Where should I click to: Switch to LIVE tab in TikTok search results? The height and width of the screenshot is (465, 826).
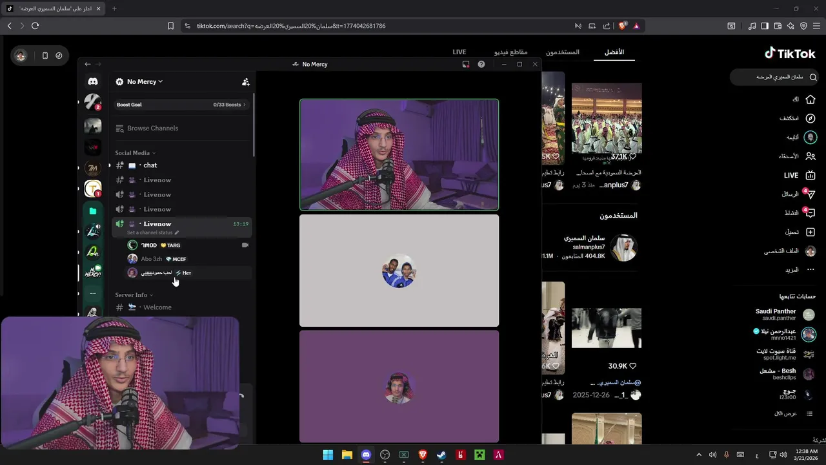[x=459, y=52]
